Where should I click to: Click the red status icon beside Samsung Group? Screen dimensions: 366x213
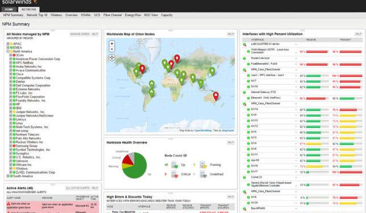tap(14, 146)
